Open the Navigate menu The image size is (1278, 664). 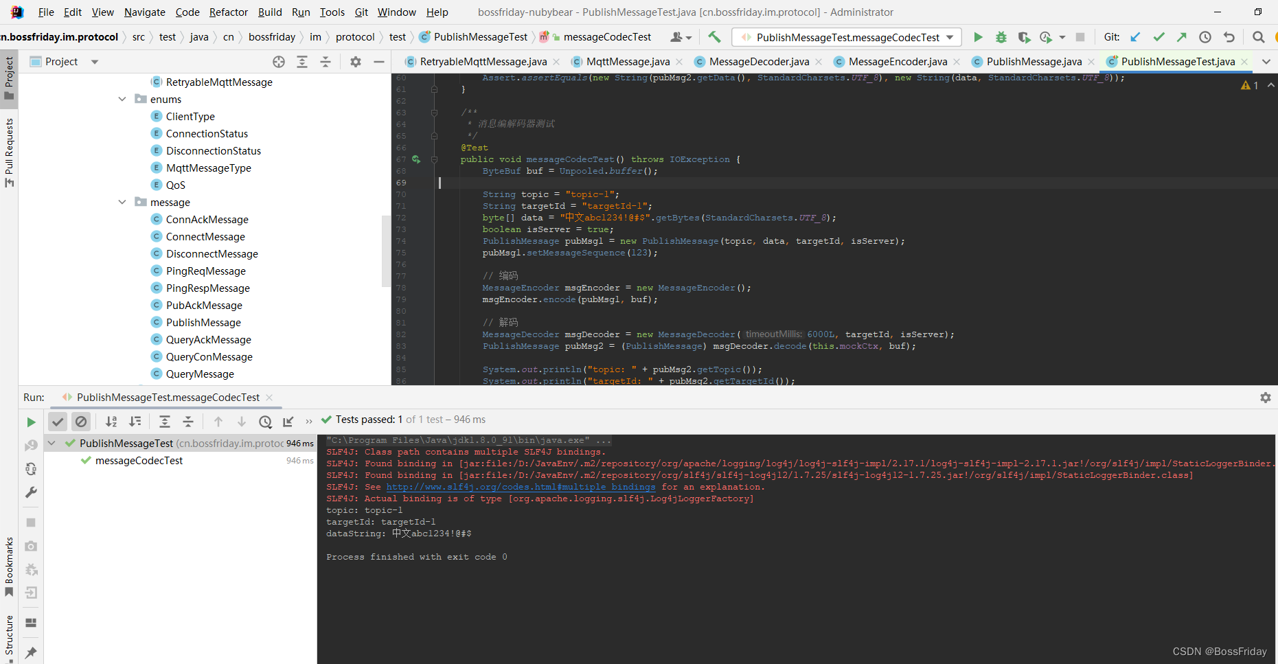pos(145,12)
